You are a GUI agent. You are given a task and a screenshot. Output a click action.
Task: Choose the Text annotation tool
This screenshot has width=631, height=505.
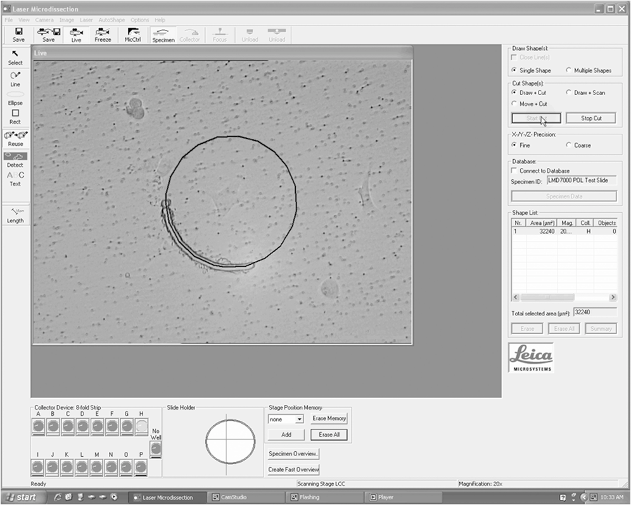15,179
